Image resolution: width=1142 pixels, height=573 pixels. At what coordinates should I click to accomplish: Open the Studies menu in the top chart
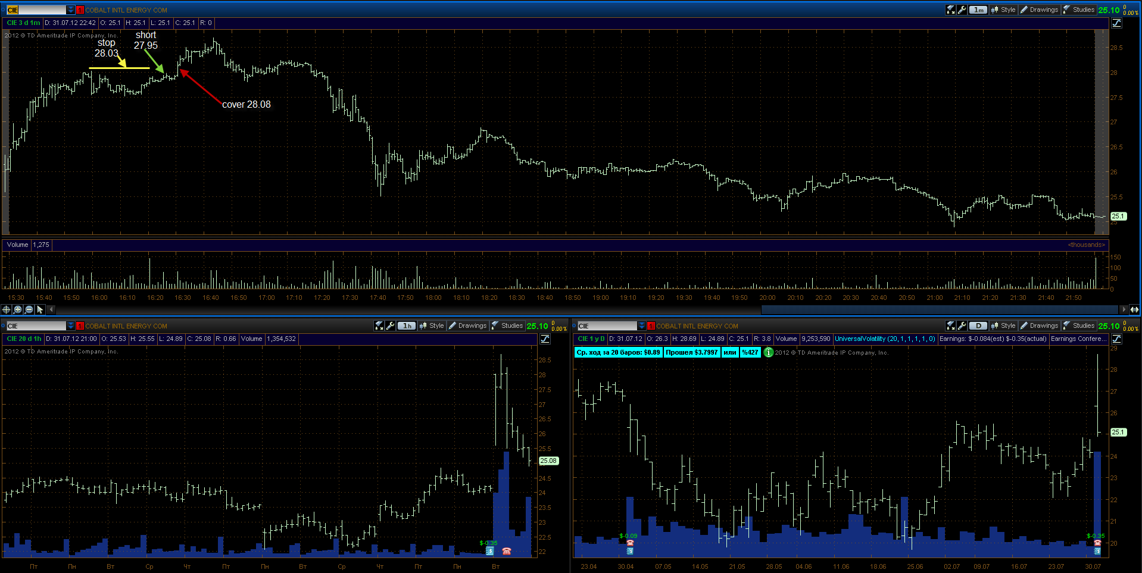point(1079,10)
